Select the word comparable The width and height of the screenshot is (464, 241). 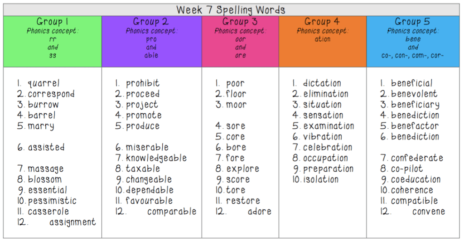point(172,212)
